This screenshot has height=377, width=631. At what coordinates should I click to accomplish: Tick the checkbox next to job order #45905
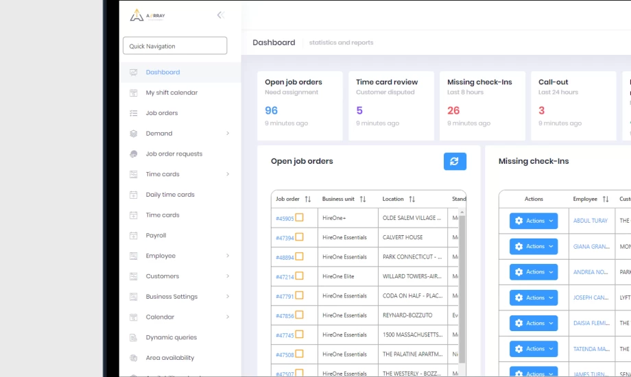pos(300,218)
